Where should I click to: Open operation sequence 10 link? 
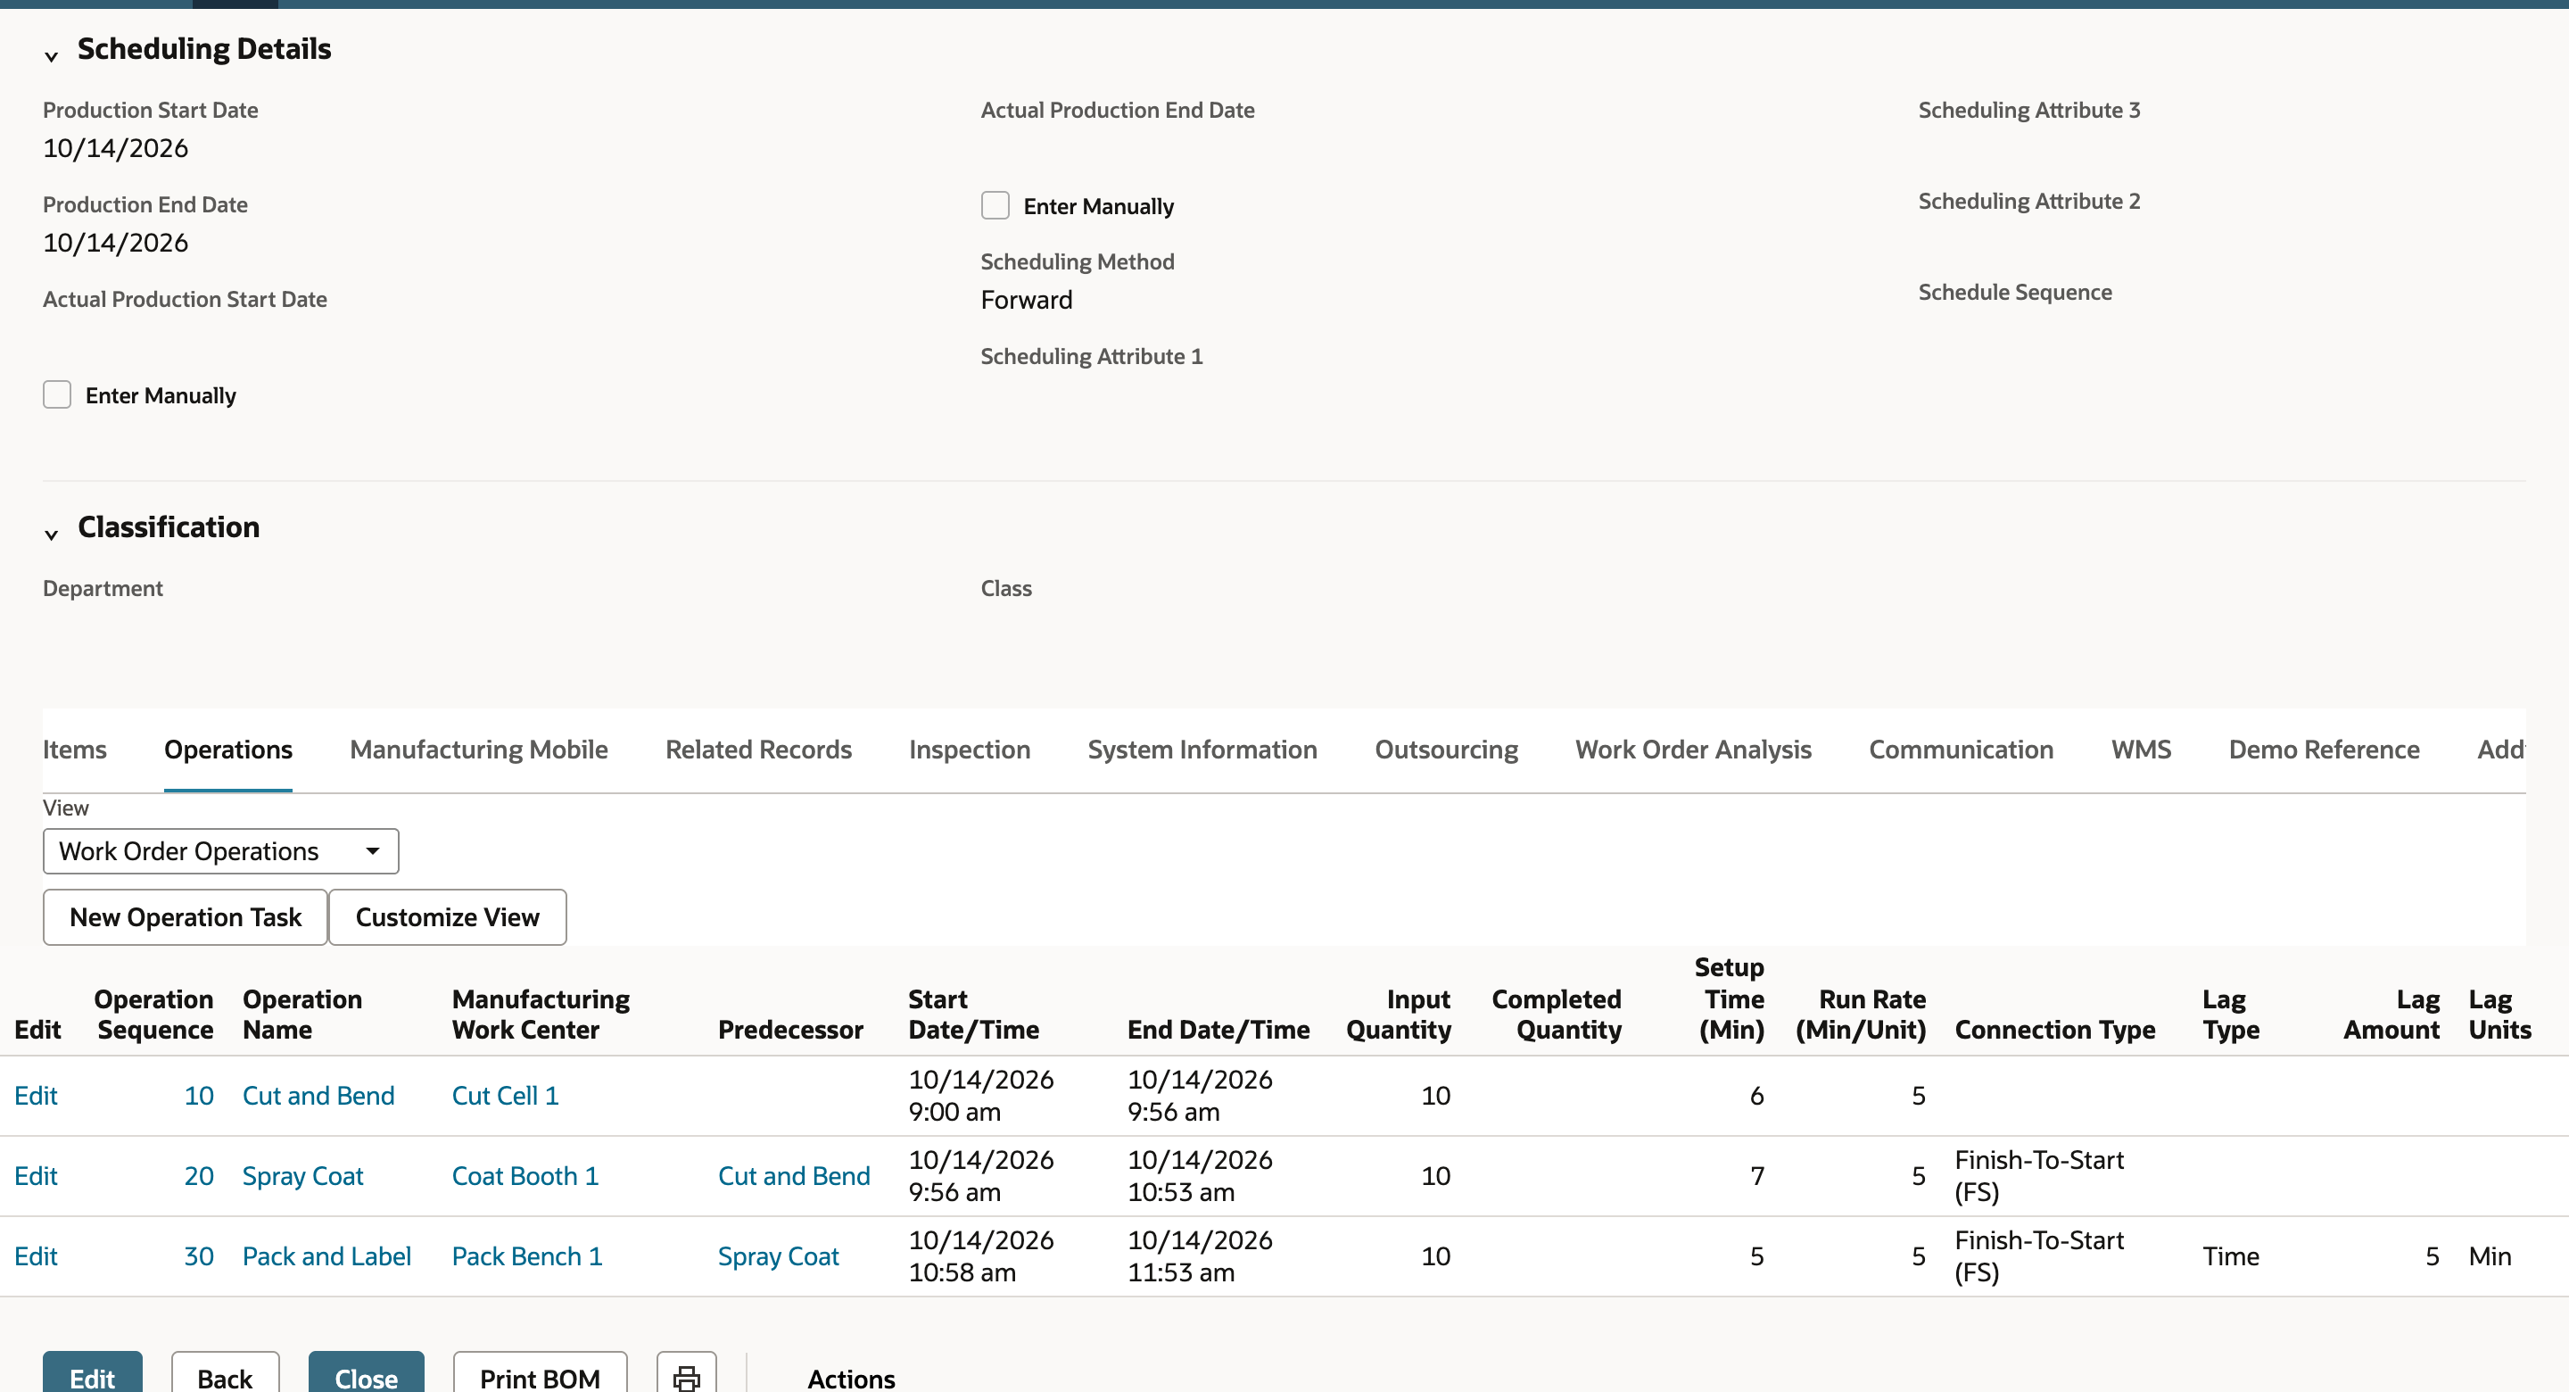198,1095
